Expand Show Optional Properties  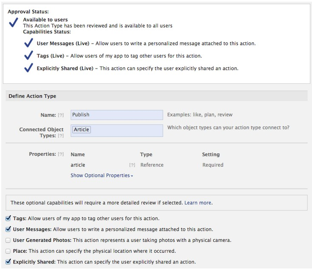[x=102, y=175]
